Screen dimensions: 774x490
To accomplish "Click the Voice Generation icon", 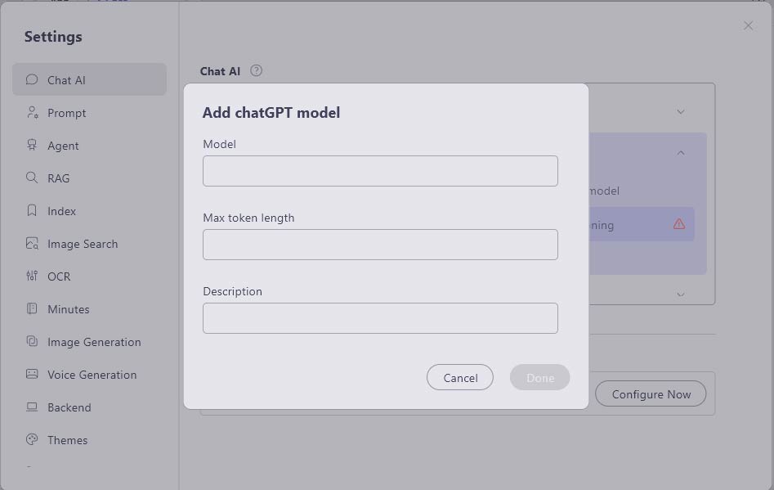I will 32,374.
